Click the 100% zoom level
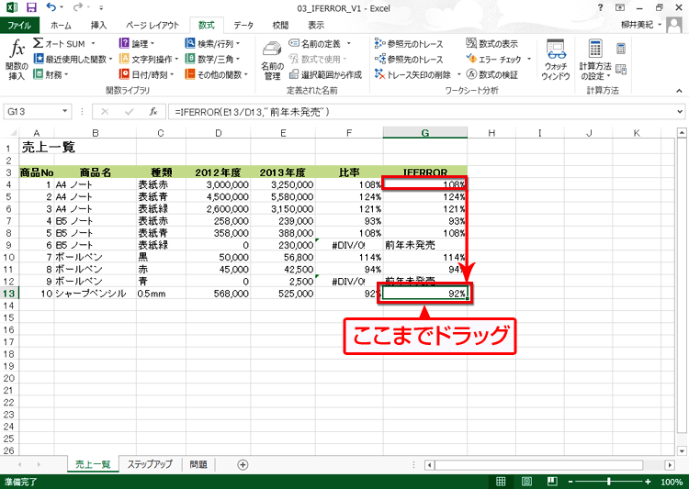 click(x=672, y=482)
